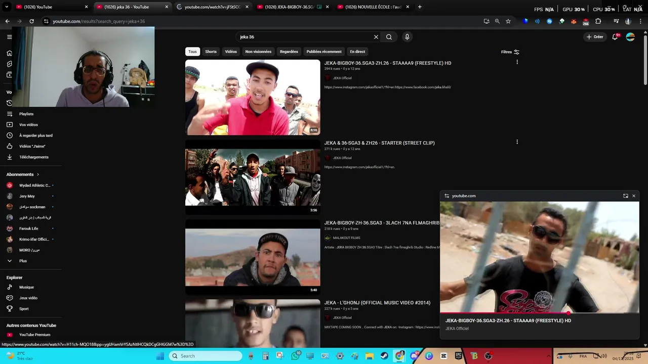The height and width of the screenshot is (364, 648).
Task: Open the zoom magnifier in address bar
Action: point(497,21)
